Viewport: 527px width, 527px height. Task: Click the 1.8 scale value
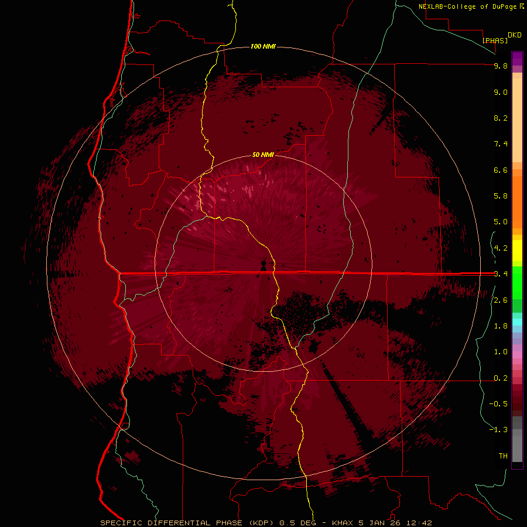pos(501,326)
